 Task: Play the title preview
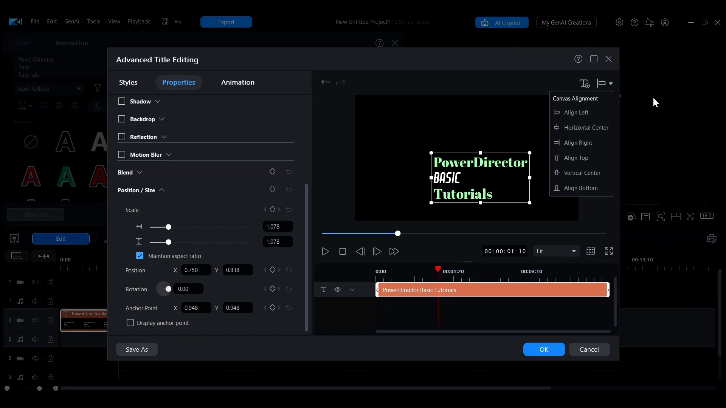325,251
